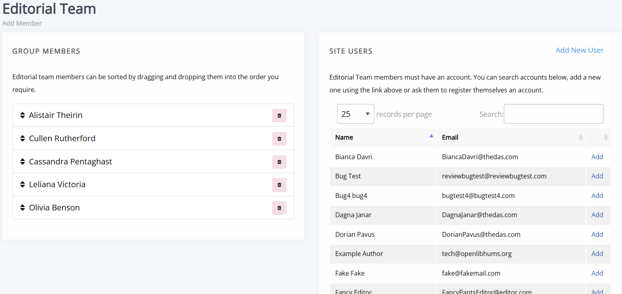Screen dimensions: 622x294
Task: Click Add next to Fake Fake
Action: 597,273
